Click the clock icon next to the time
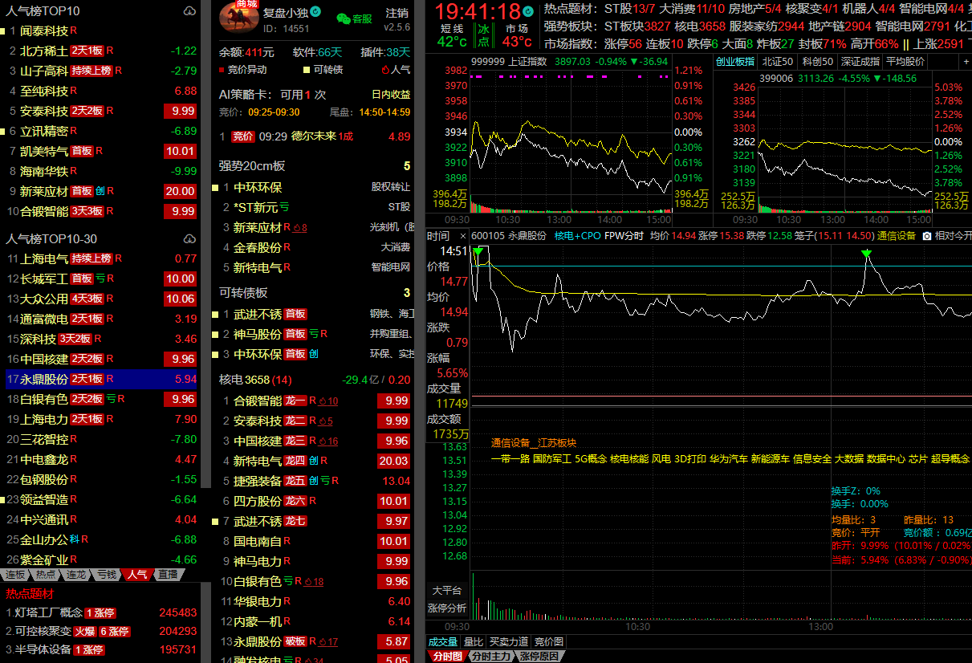Screen dimensions: 972x663 527,11
